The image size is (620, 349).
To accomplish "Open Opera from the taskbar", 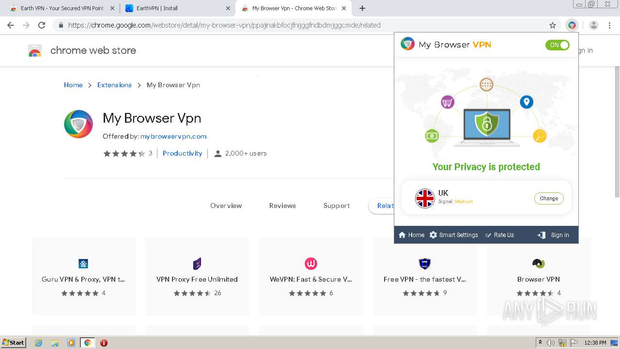I will (104, 343).
